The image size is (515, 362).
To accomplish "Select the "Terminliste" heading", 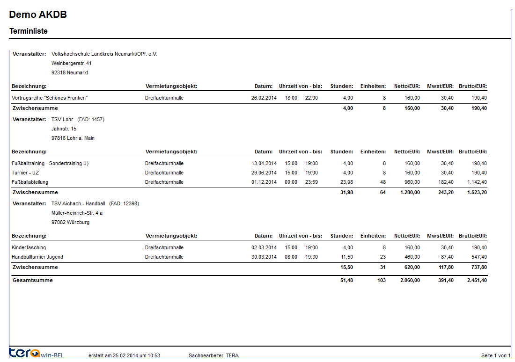I will pyautogui.click(x=28, y=31).
